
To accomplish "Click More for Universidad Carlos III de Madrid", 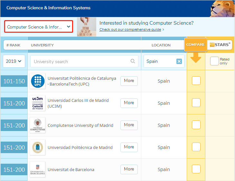I will click(129, 103).
